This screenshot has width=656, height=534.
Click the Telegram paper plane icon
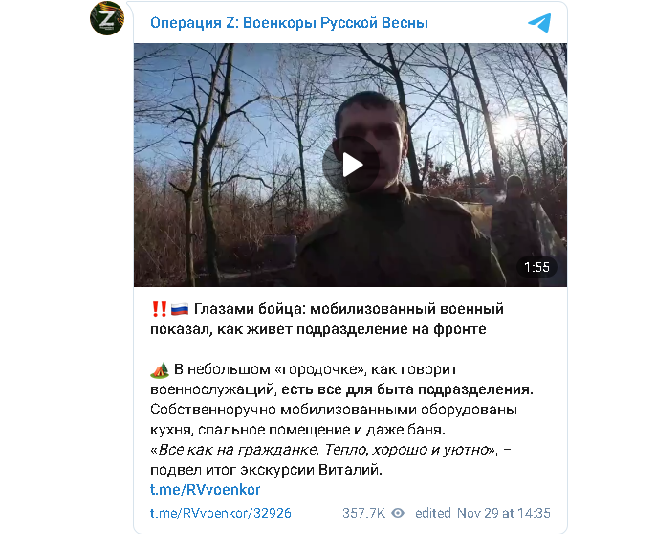539,23
